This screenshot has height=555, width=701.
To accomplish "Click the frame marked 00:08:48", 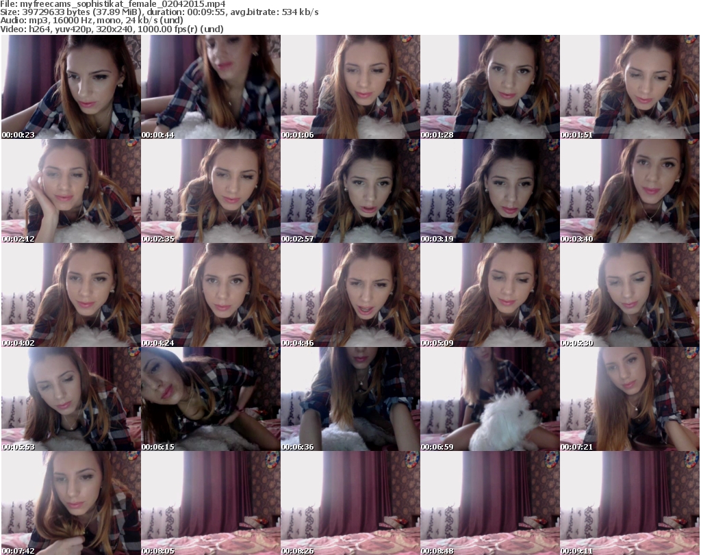I will (490, 503).
